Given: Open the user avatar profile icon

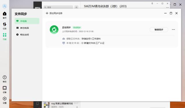Looking at the screenshot, I should (5, 6).
